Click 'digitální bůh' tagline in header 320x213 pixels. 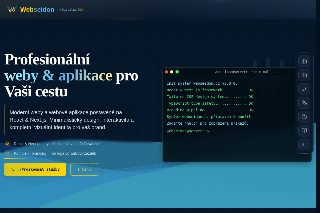(x=71, y=10)
